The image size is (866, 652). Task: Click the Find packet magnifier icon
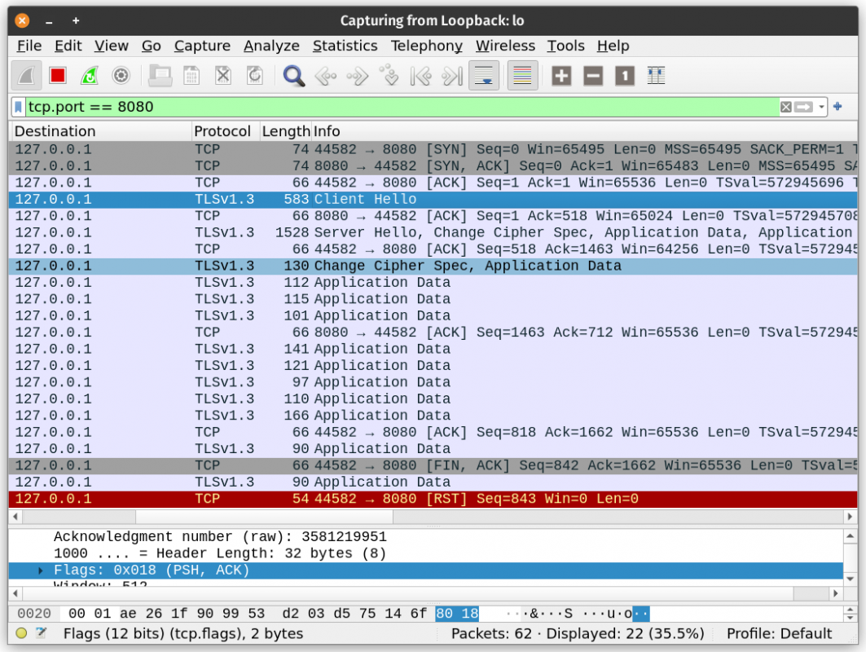click(x=293, y=76)
